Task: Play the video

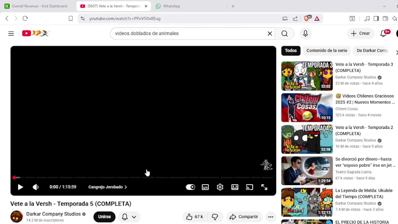Action: click(x=20, y=187)
